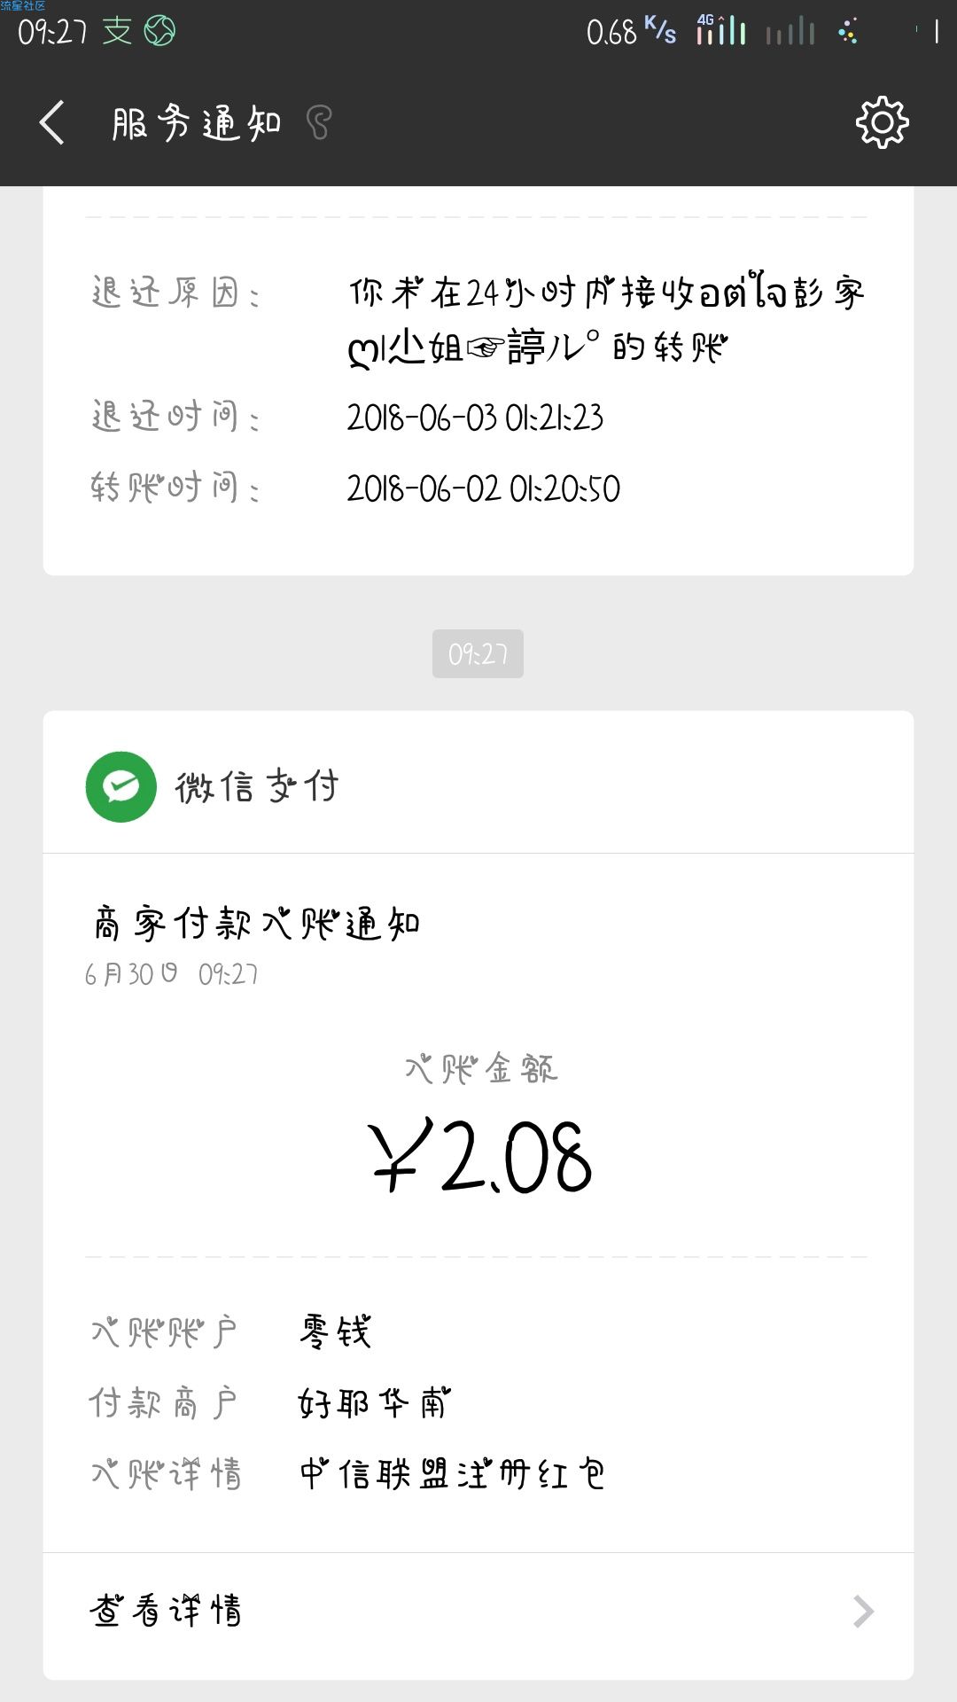Screen dimensions: 957x1702
Task: Tap the 微信支付 card header text
Action: click(257, 786)
